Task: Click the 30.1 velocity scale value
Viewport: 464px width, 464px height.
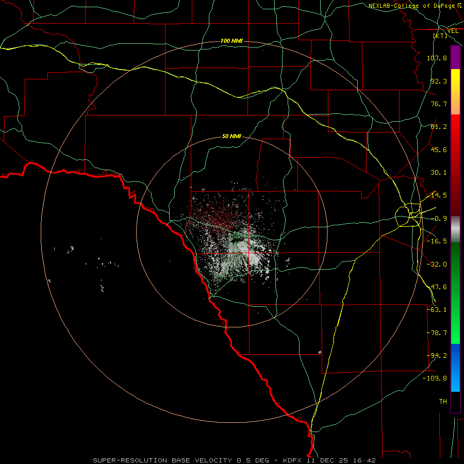Action: point(439,173)
